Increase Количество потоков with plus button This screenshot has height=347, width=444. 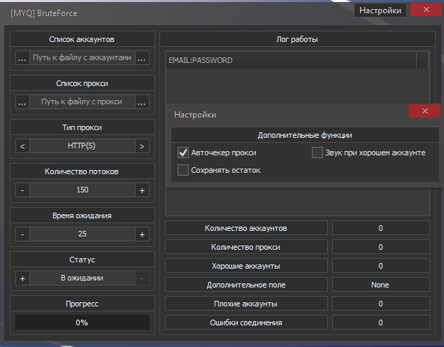point(142,190)
